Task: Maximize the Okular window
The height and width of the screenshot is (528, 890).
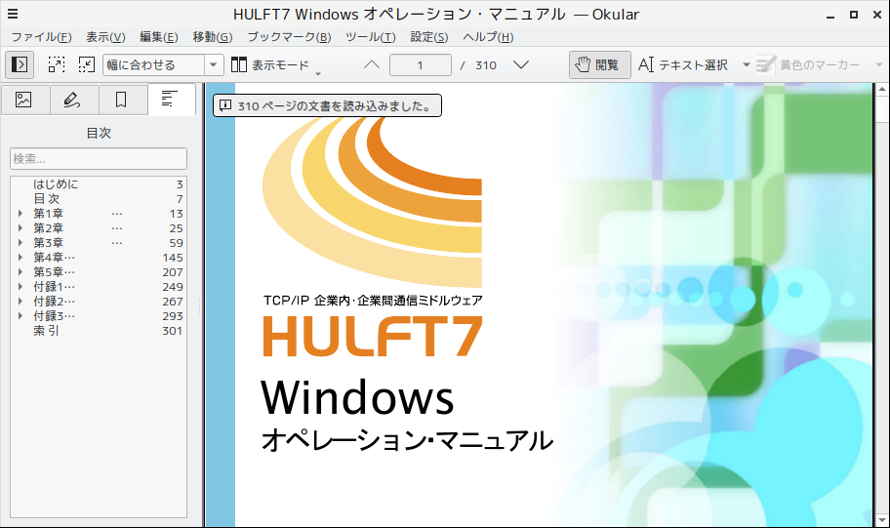Action: coord(854,15)
